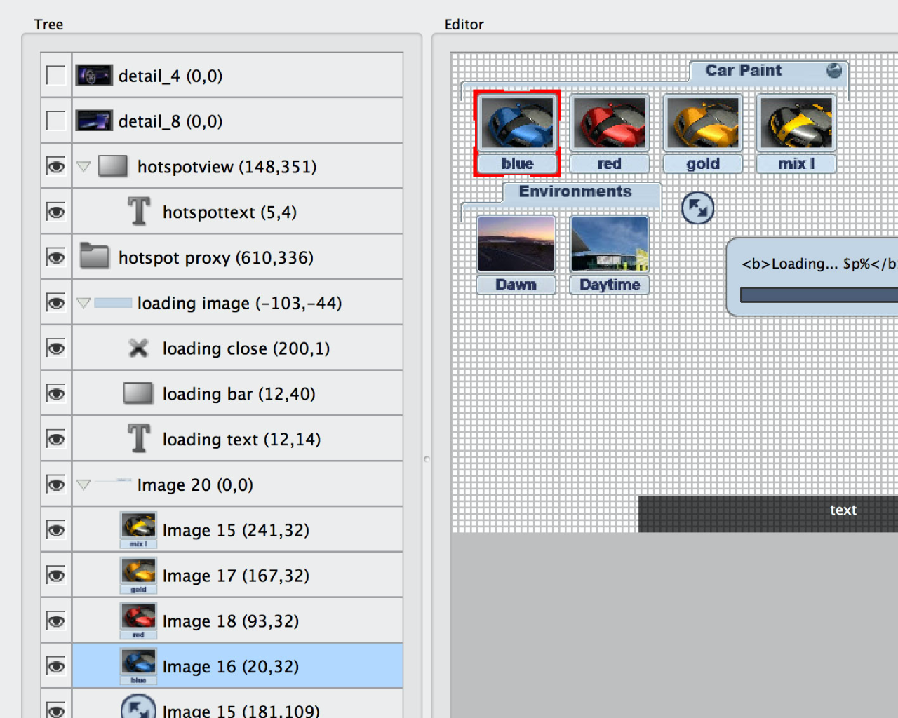Show the detail_8 layer via its checkbox

(x=56, y=121)
